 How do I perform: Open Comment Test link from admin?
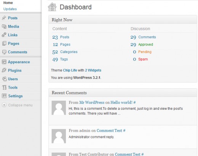[109, 131]
